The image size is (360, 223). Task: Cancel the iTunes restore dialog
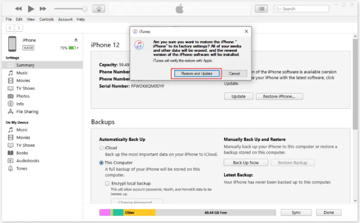234,74
